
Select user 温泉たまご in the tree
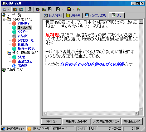coord(25,61)
